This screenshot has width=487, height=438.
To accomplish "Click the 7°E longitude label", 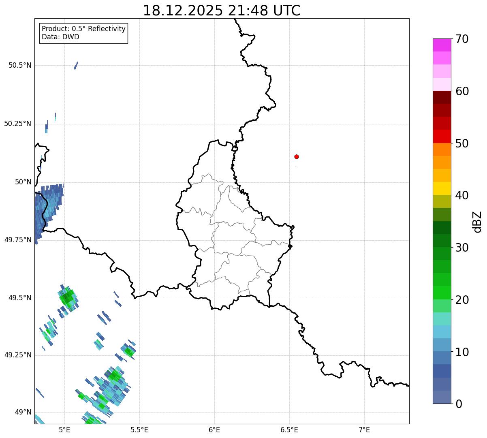I will (364, 429).
